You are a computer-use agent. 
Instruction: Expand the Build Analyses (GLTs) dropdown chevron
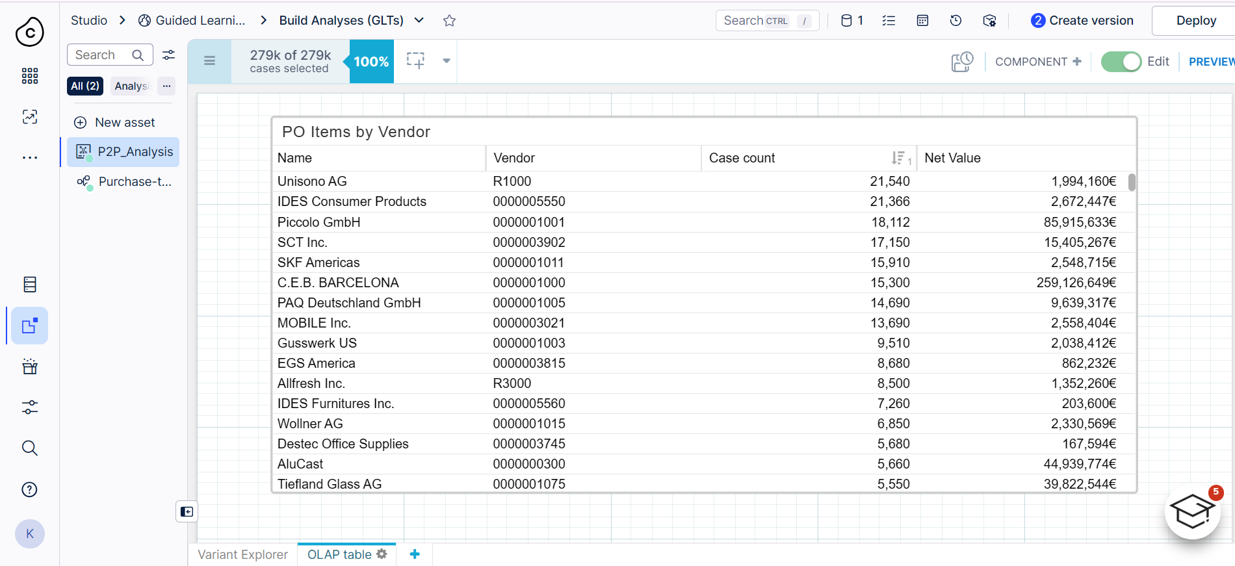(419, 20)
